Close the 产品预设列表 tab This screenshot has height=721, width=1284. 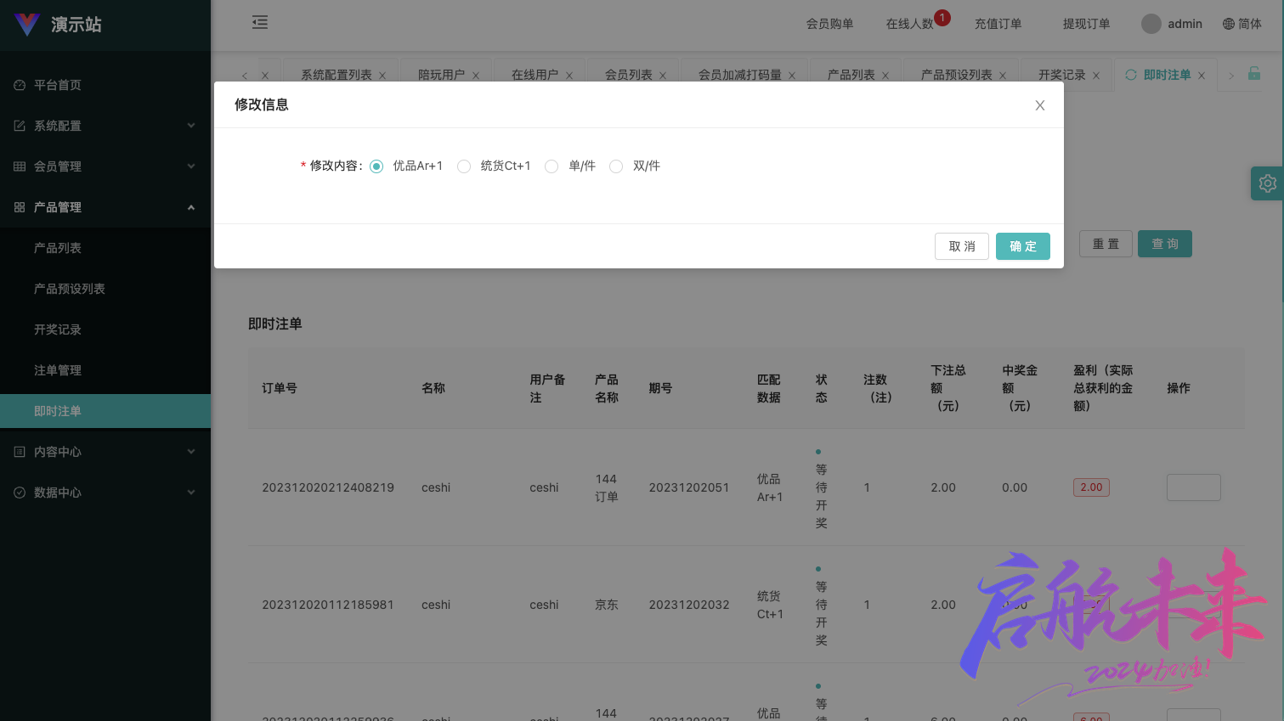[x=1003, y=76]
